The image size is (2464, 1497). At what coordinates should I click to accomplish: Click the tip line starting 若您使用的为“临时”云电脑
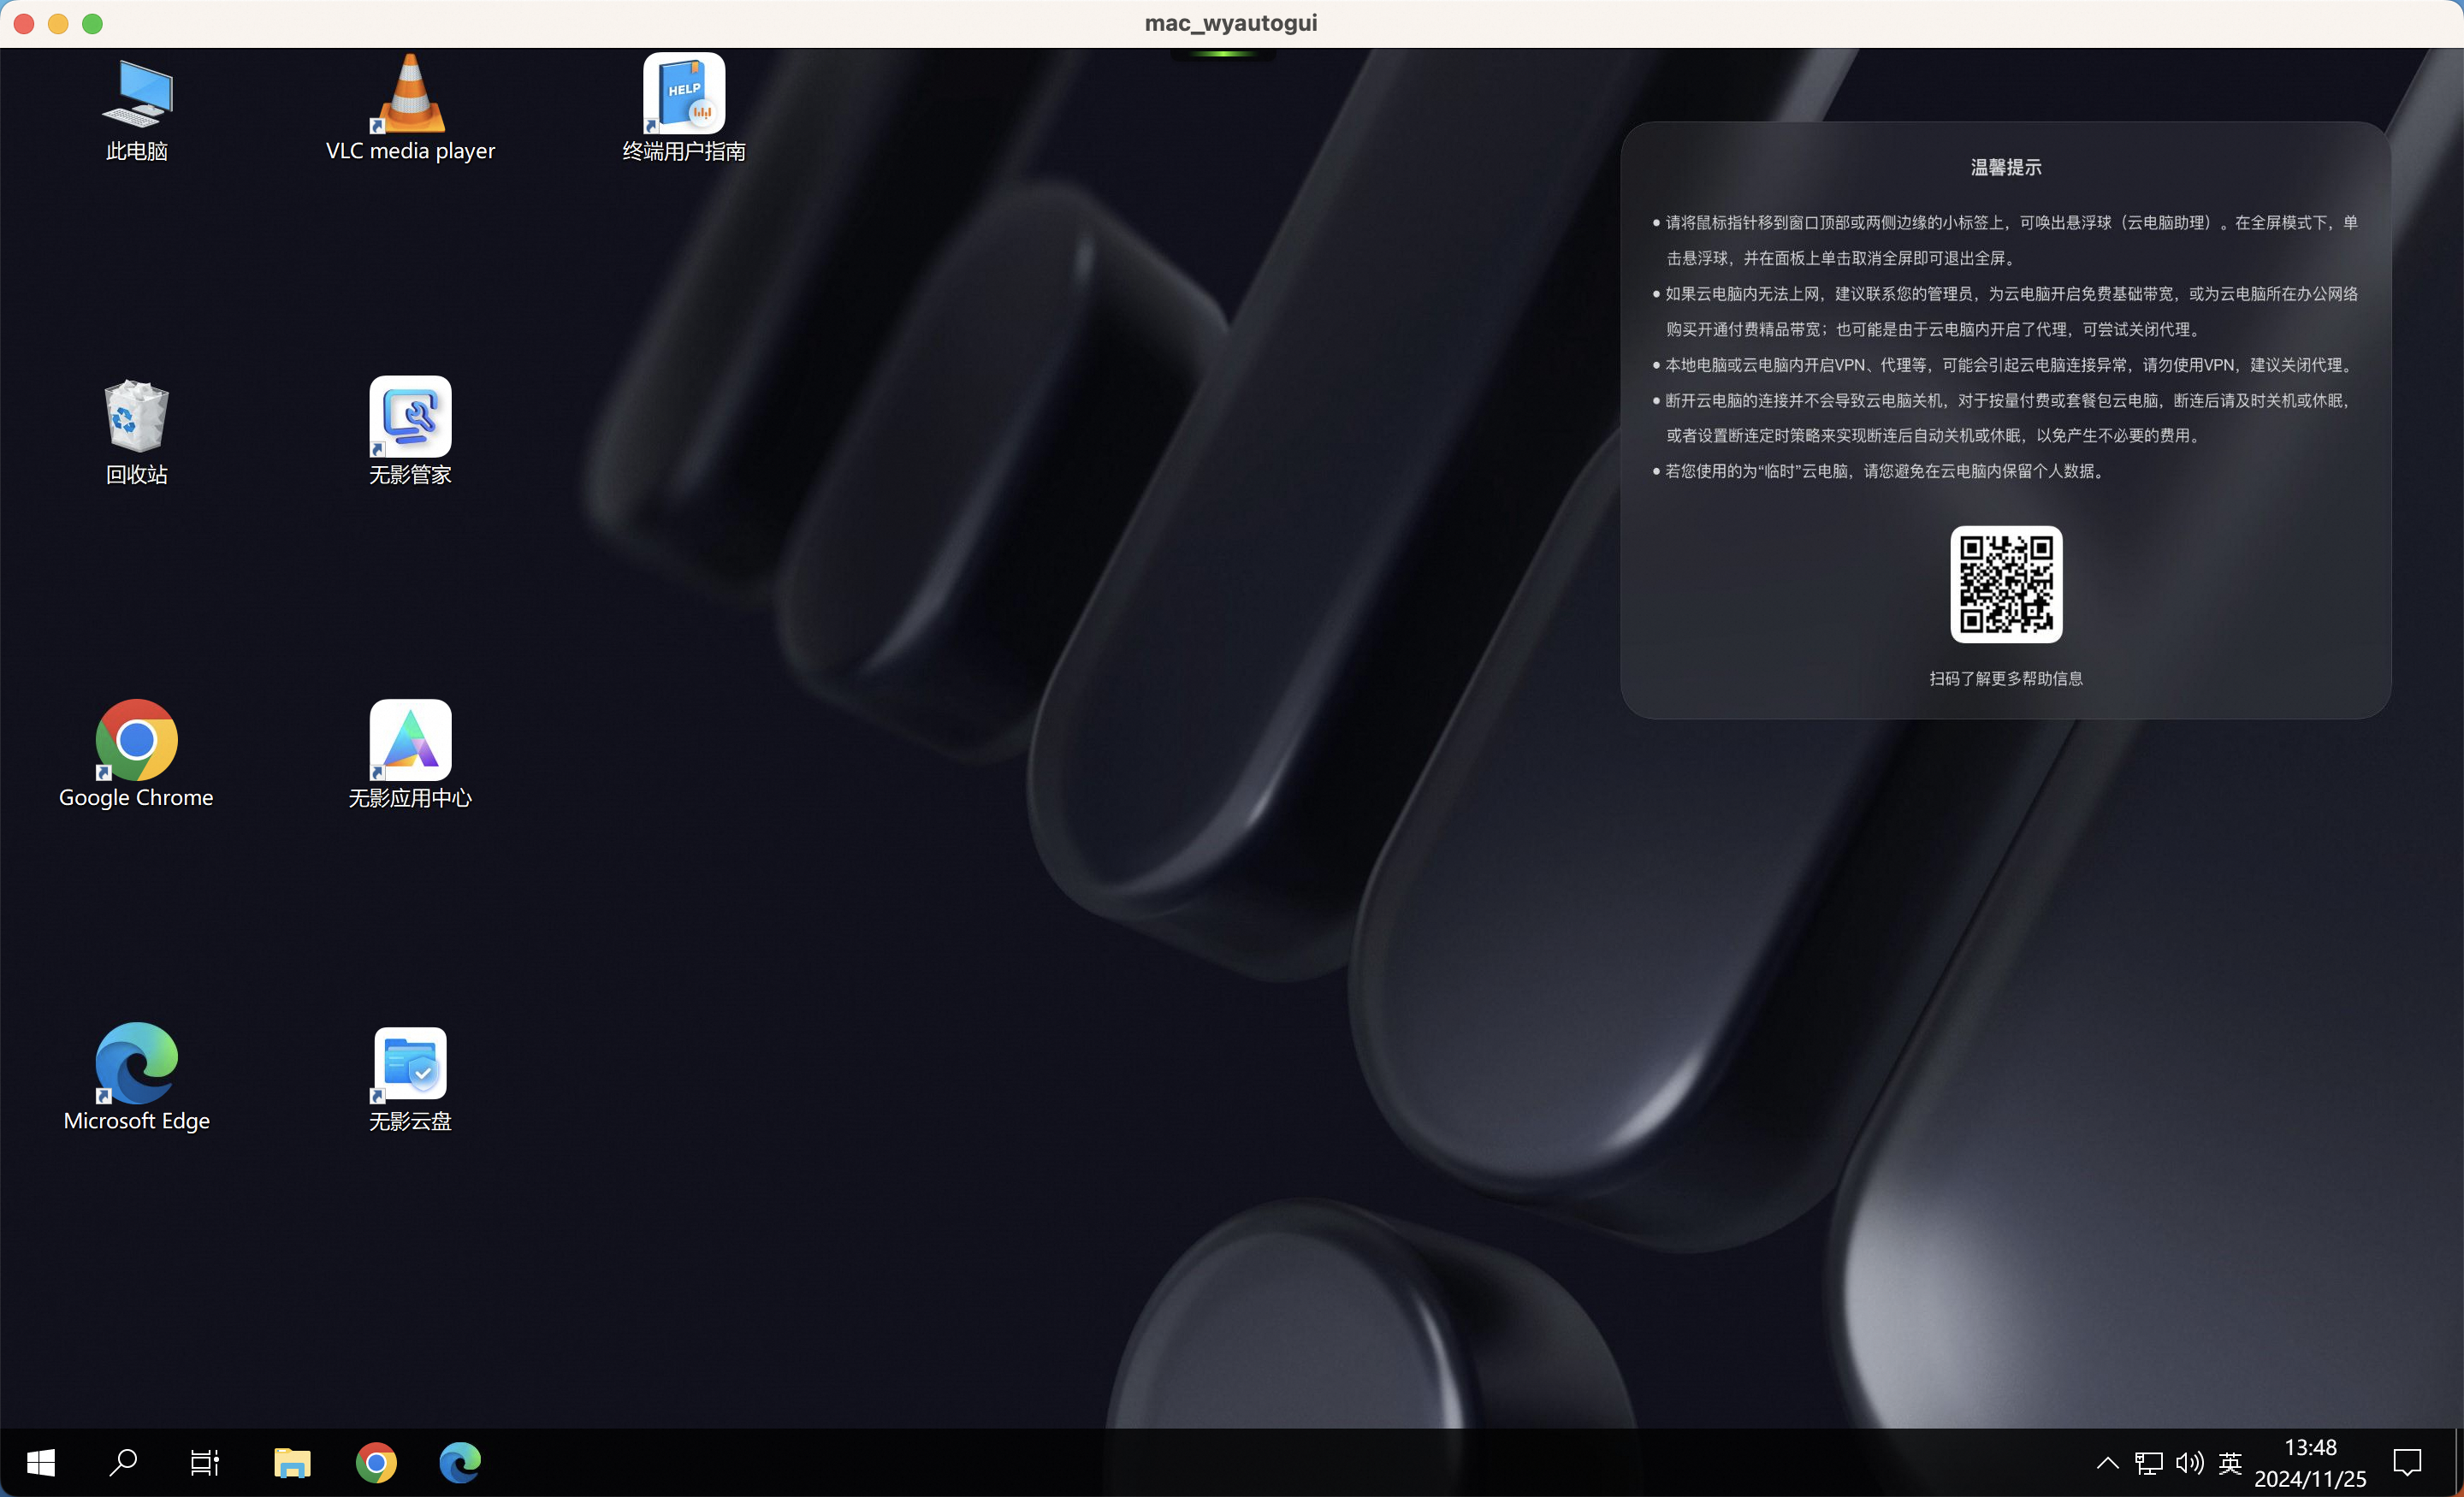click(1880, 471)
